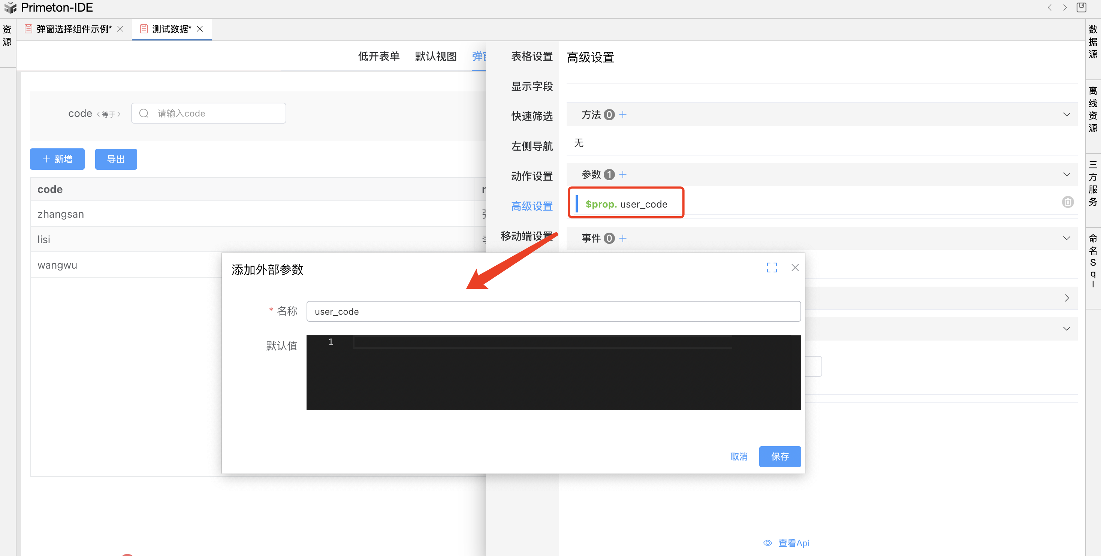Close the 添加外部参数 dialog

point(794,268)
